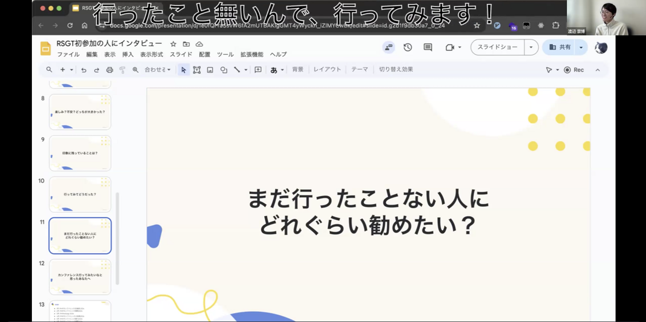Image resolution: width=646 pixels, height=322 pixels.
Task: Check cloud save status icon
Action: [199, 44]
